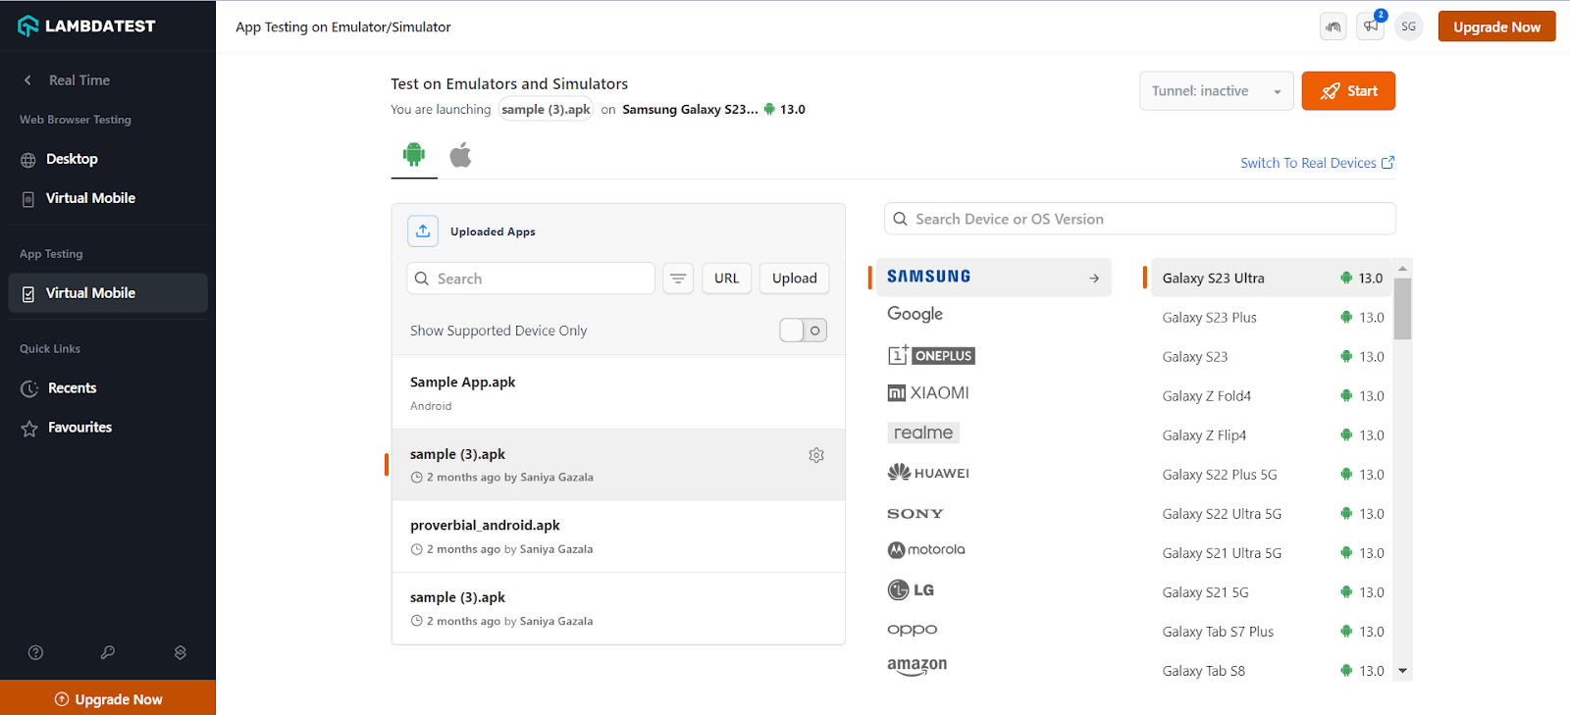Expand the Samsung brand arrow

[1094, 279]
